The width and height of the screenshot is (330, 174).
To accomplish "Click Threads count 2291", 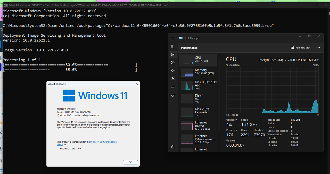I will pyautogui.click(x=245, y=135).
